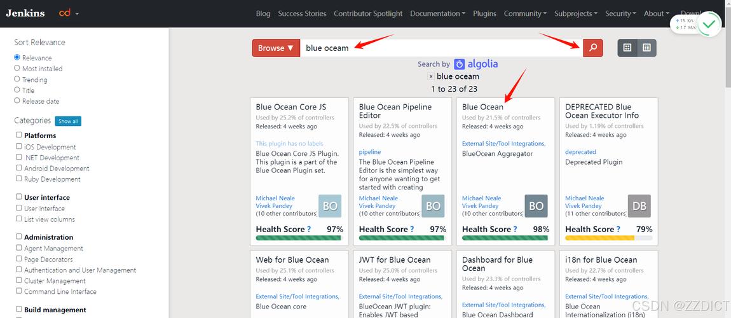Click the BO avatar on Blue Ocean Pipeline Editor
The width and height of the screenshot is (731, 318).
pyautogui.click(x=433, y=206)
